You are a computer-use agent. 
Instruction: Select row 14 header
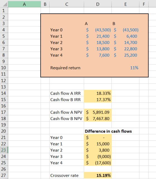(4, 93)
